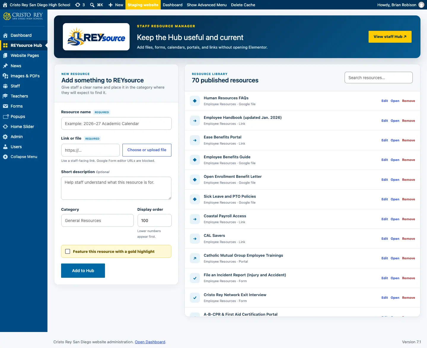
Task: Open the search magnifier in the admin bar
Action: coord(92,5)
